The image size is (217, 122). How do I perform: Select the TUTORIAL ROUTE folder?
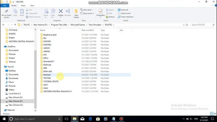pyautogui.click(x=51, y=81)
